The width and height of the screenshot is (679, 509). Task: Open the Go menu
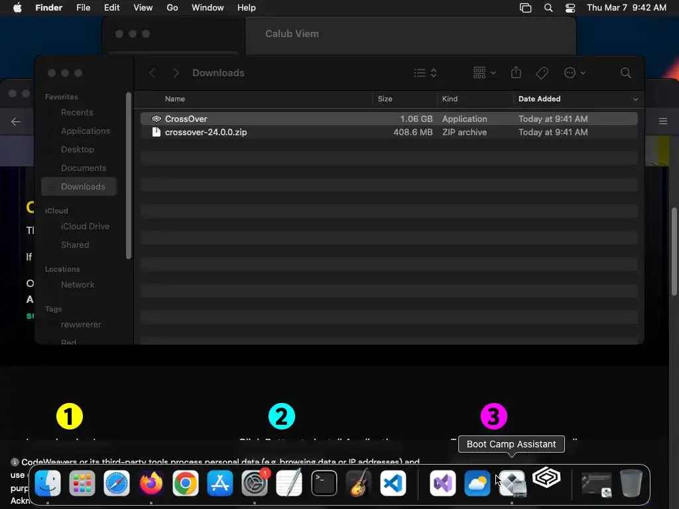[x=172, y=8]
